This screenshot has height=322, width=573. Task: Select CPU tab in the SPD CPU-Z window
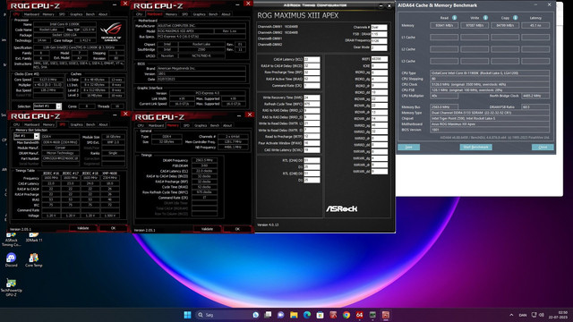(x=16, y=124)
